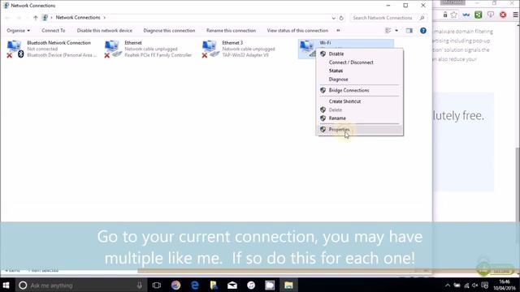Select Connect / Disconnect from context menu
This screenshot has width=520, height=292.
(351, 62)
